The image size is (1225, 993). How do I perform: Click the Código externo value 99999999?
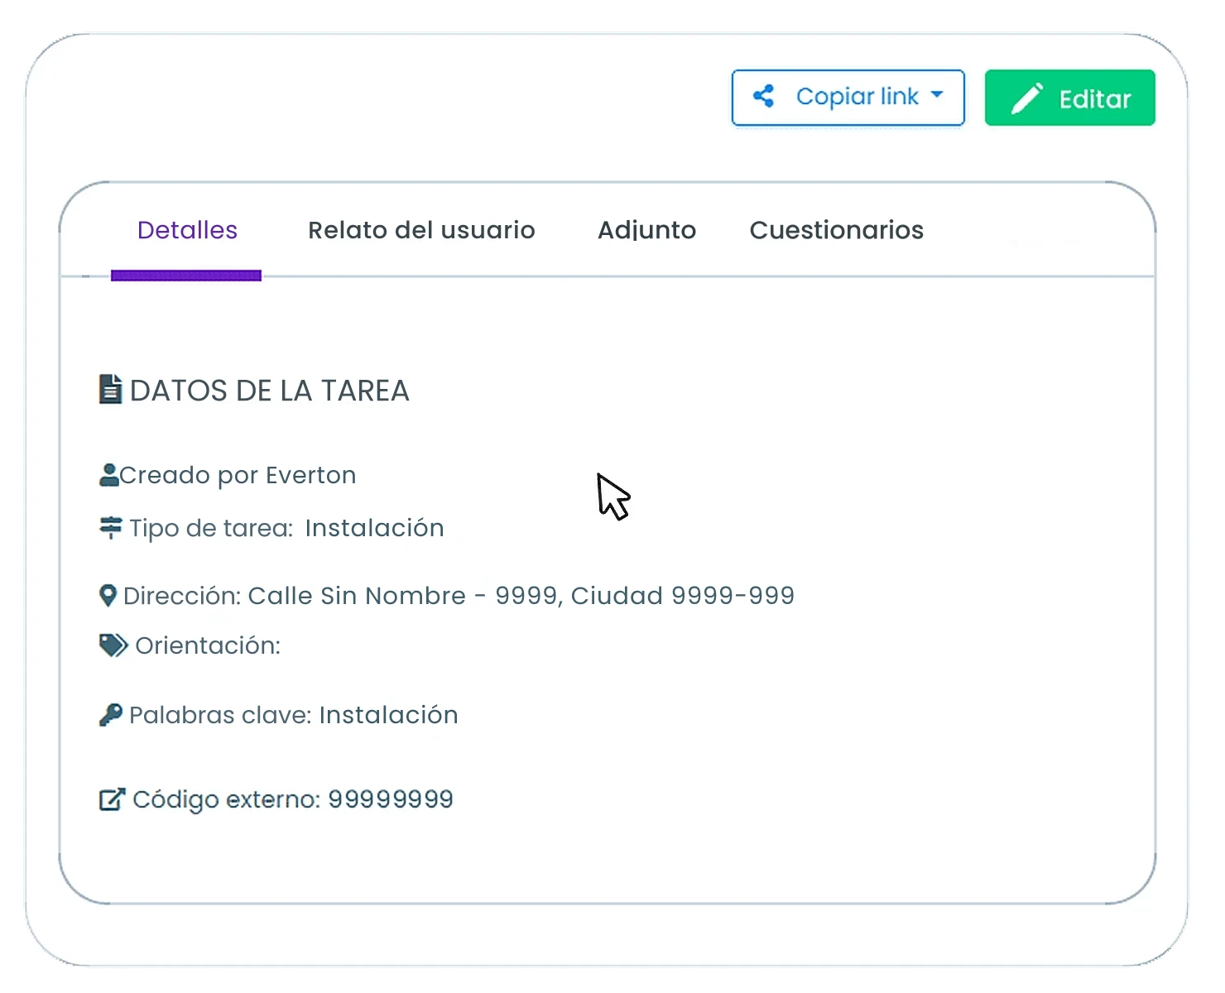tap(391, 799)
